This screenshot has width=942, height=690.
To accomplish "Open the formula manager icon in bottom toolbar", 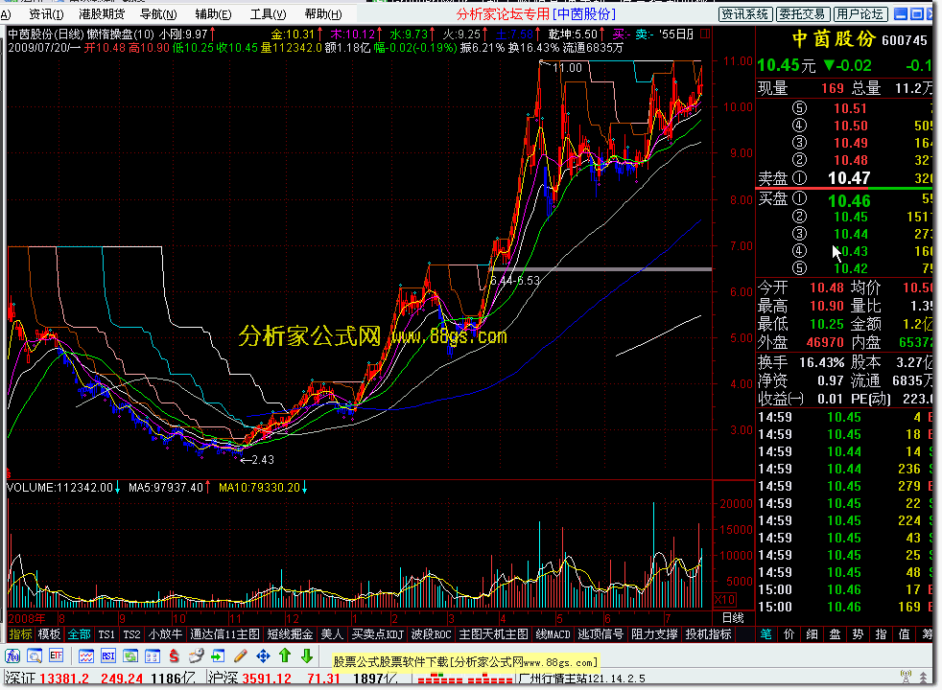I will point(12,655).
